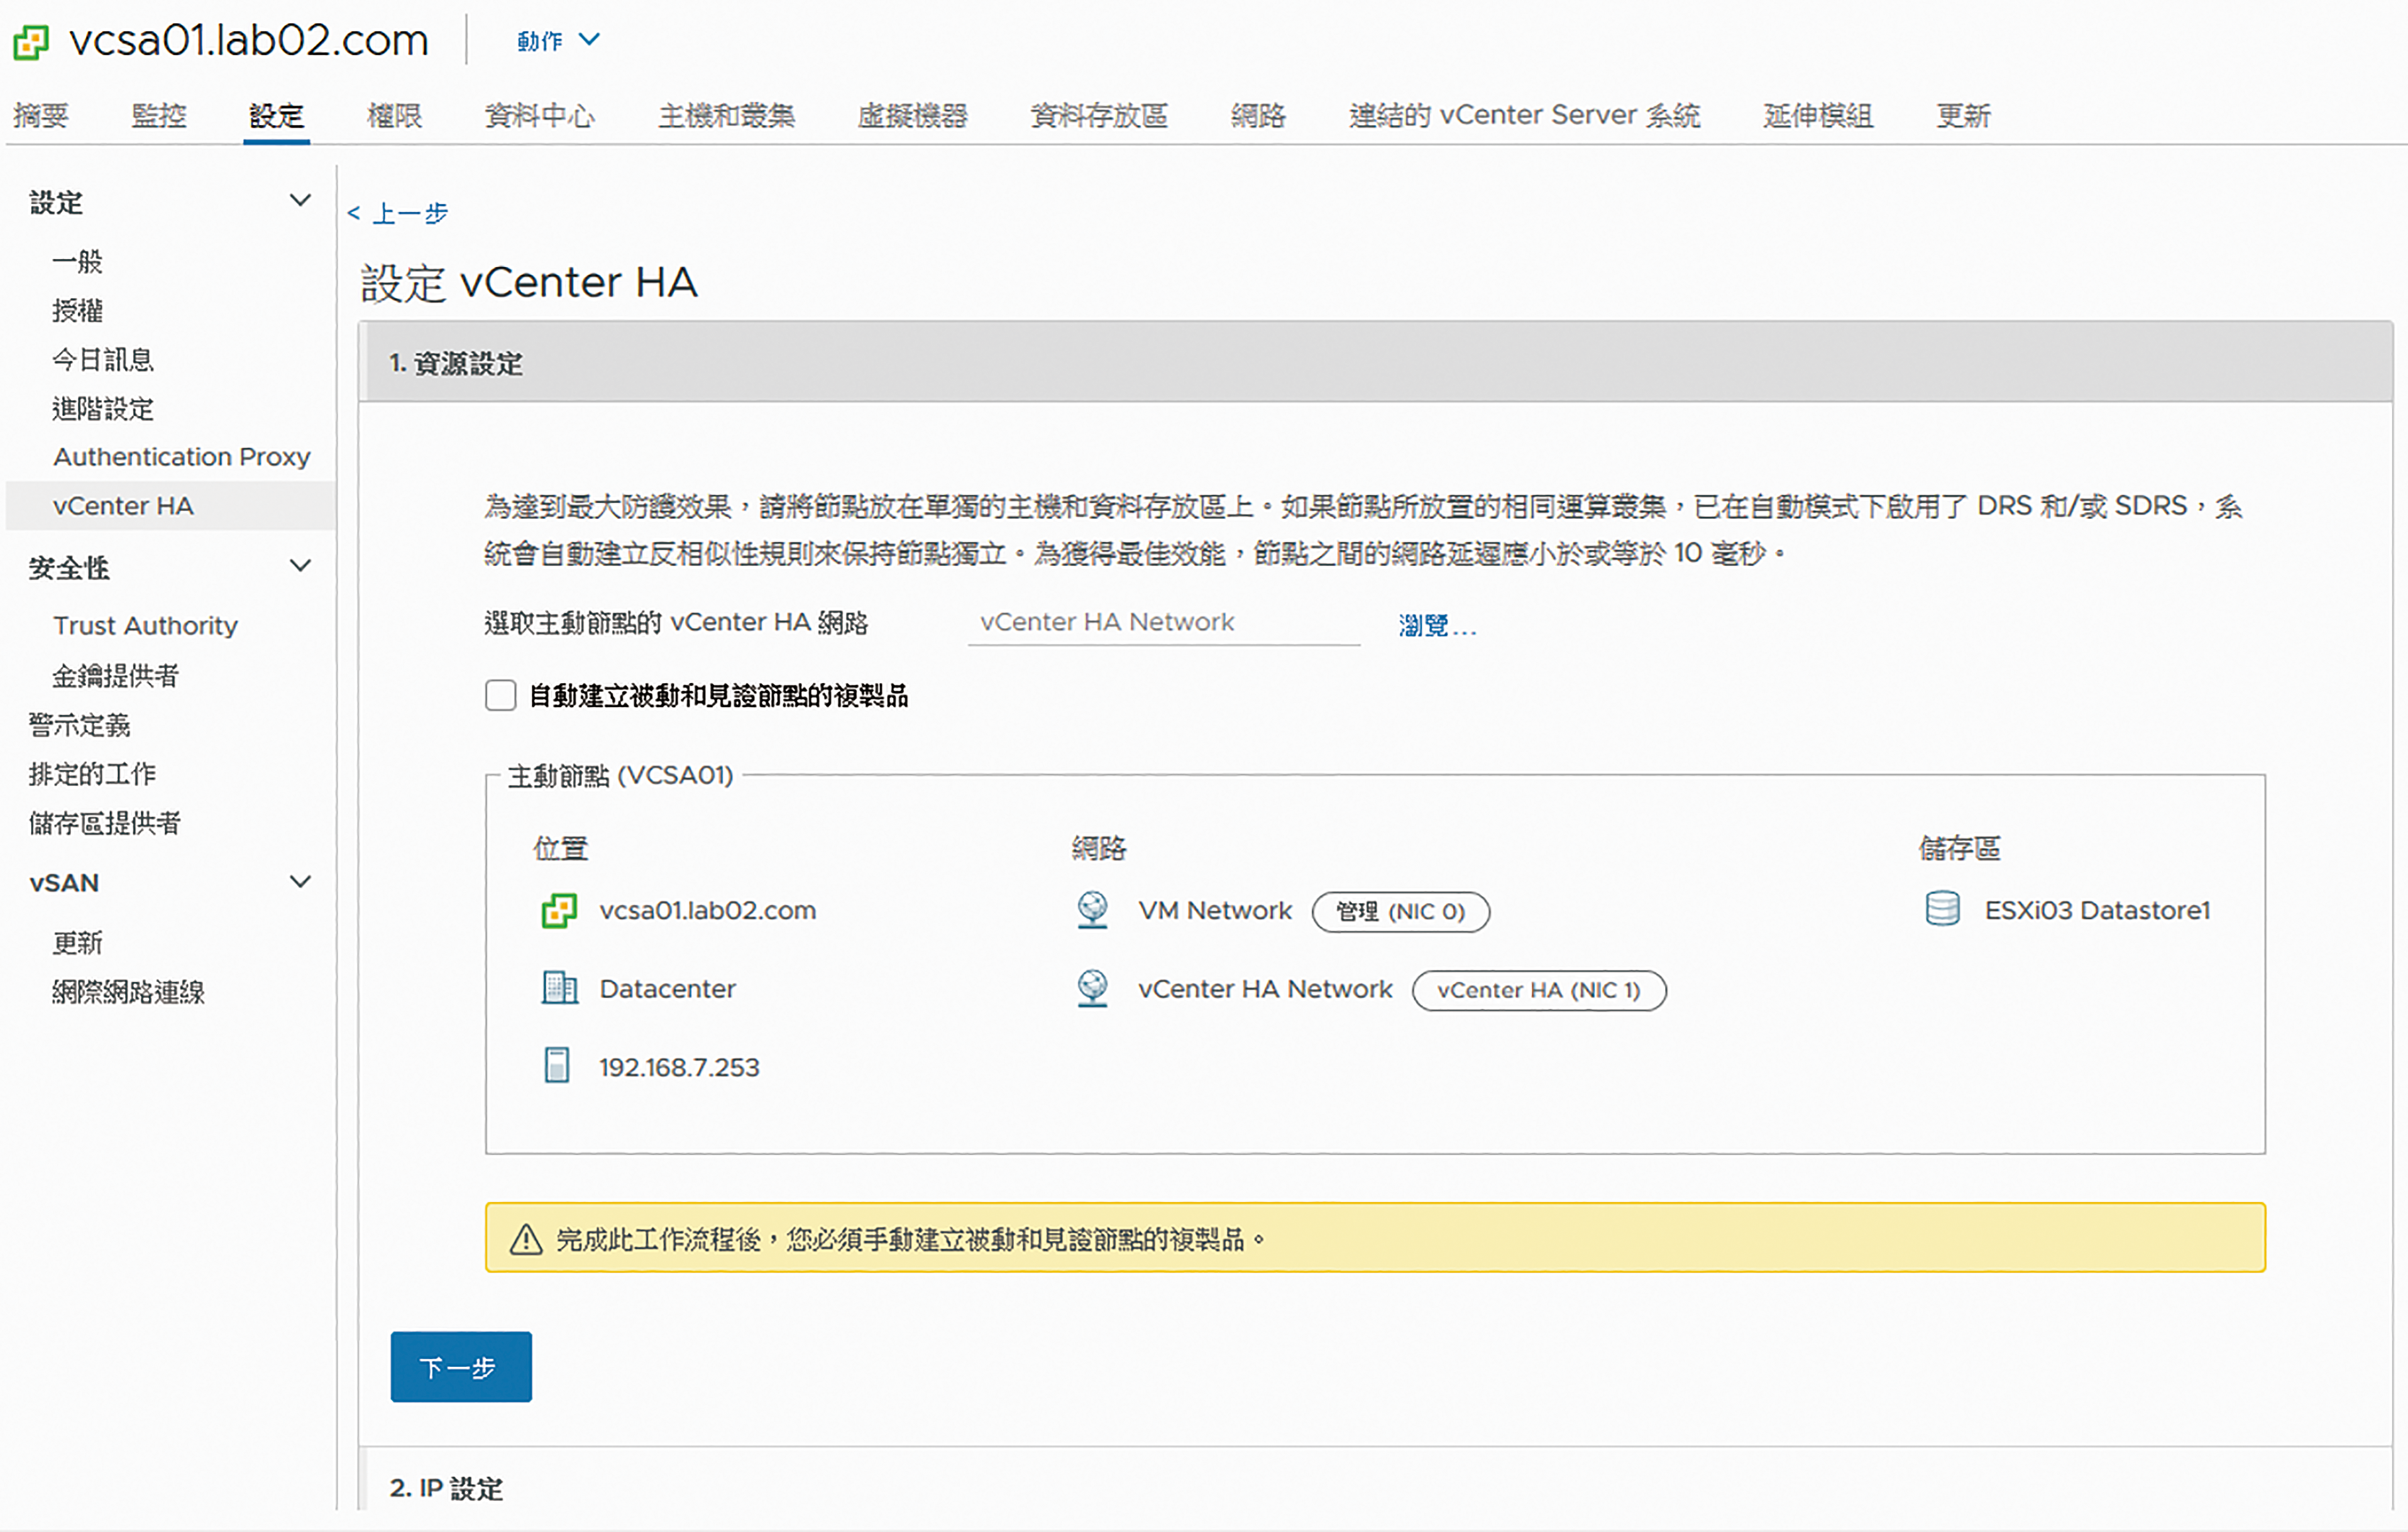2408x1532 pixels.
Task: Open the 虛擬機器 tab
Action: pos(912,115)
